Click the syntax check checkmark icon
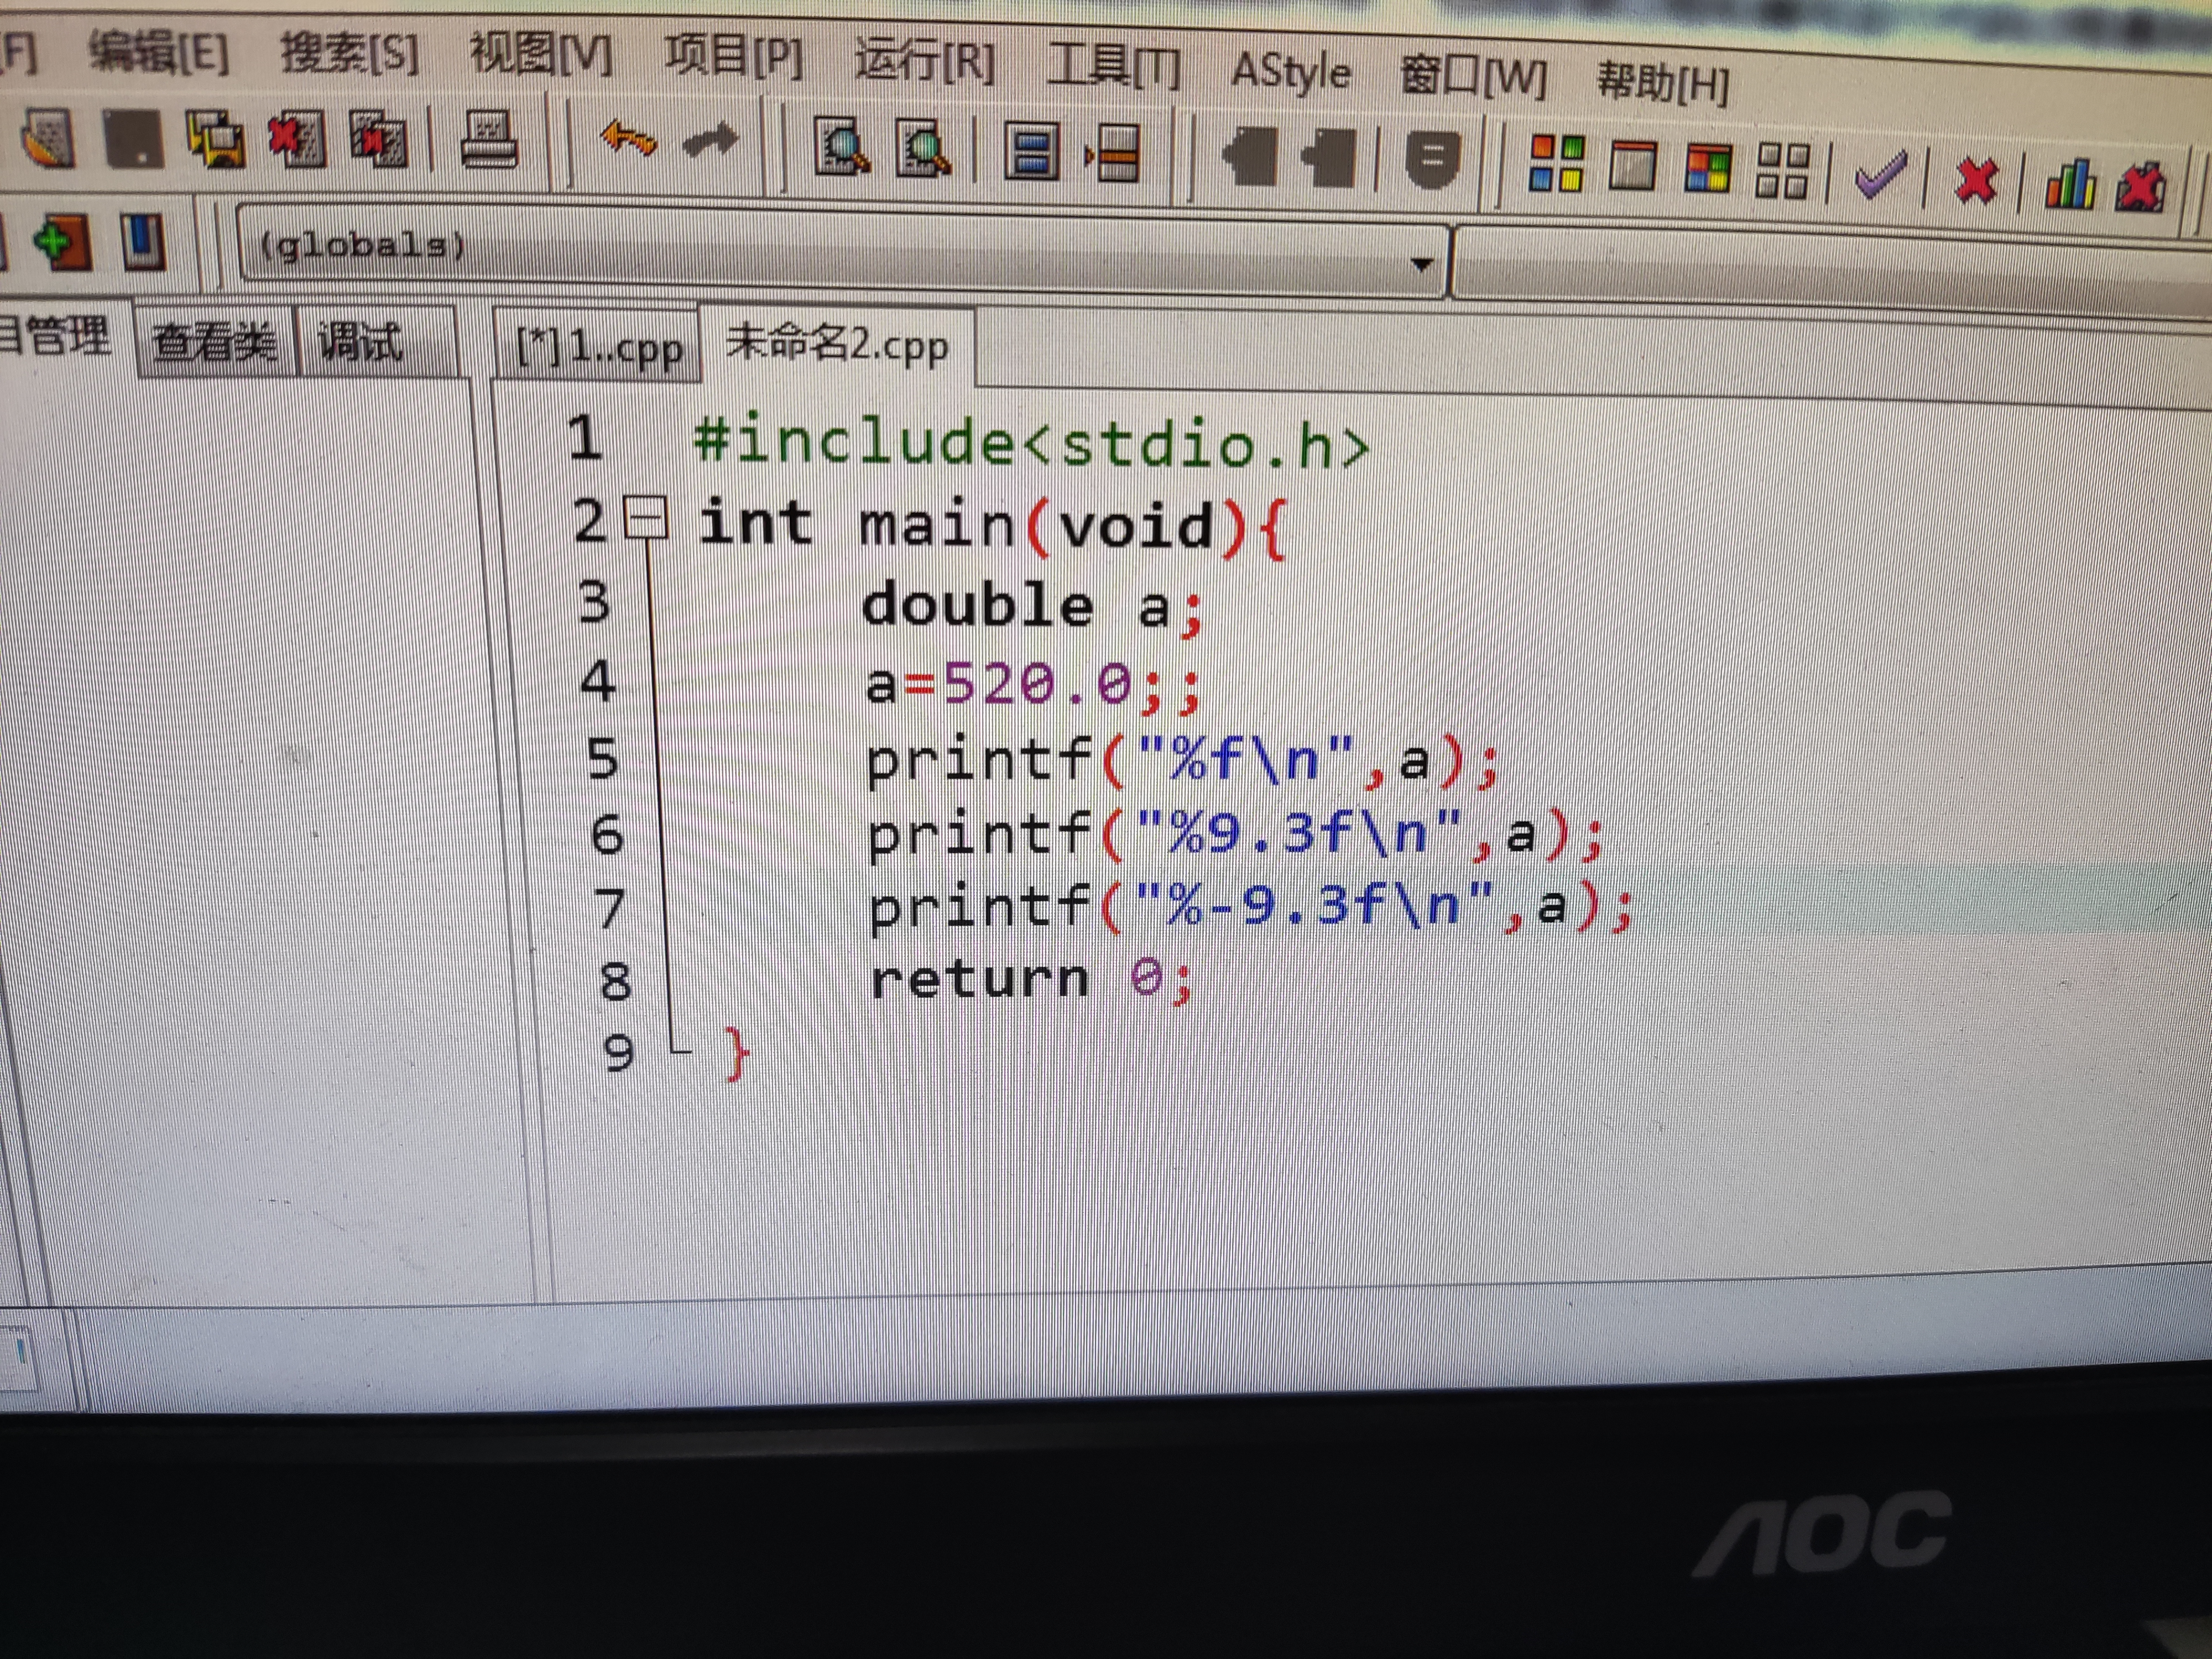The image size is (2212, 1659). pyautogui.click(x=1880, y=176)
